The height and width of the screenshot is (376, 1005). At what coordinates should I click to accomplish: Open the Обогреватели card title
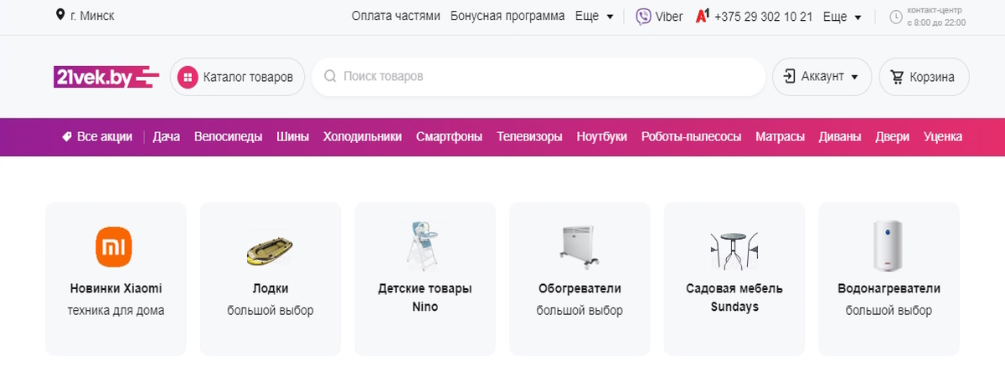[580, 289]
